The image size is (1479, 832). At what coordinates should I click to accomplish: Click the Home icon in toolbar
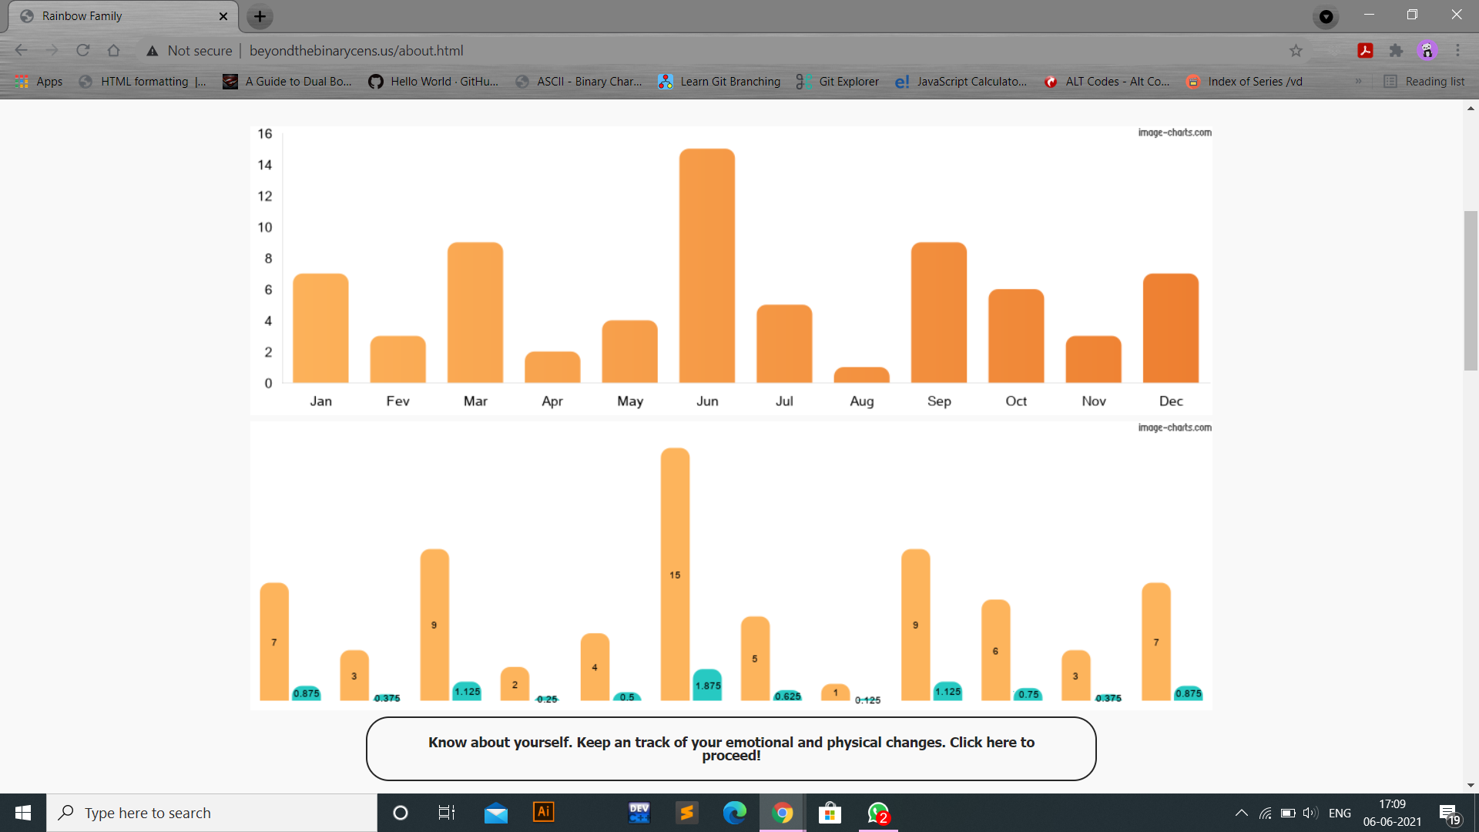(113, 51)
